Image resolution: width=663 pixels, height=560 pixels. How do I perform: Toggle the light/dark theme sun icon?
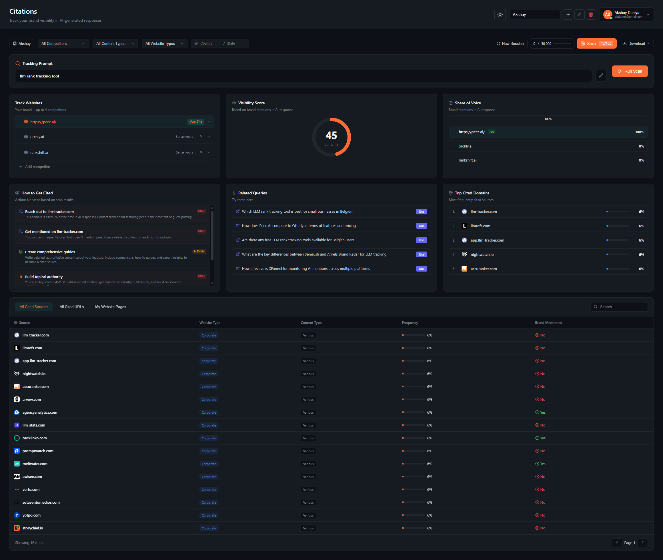(500, 15)
